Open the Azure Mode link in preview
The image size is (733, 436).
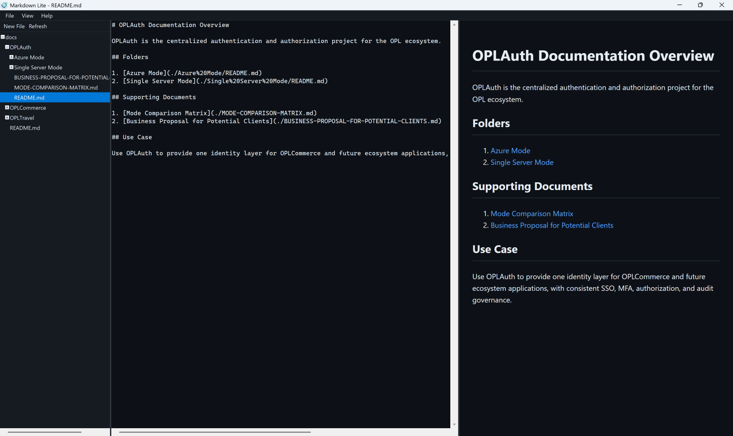(510, 150)
